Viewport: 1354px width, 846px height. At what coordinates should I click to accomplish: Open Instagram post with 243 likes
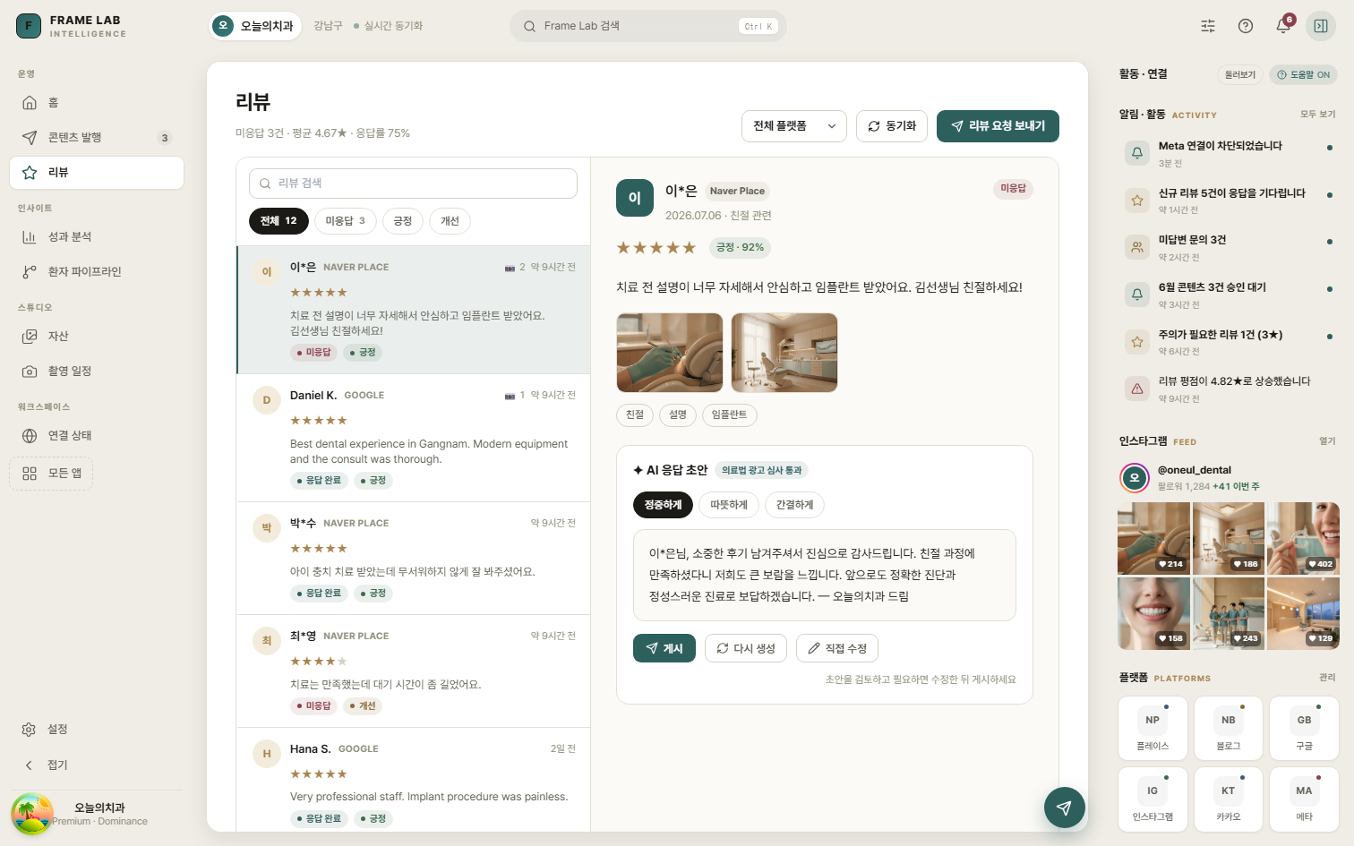(x=1228, y=613)
